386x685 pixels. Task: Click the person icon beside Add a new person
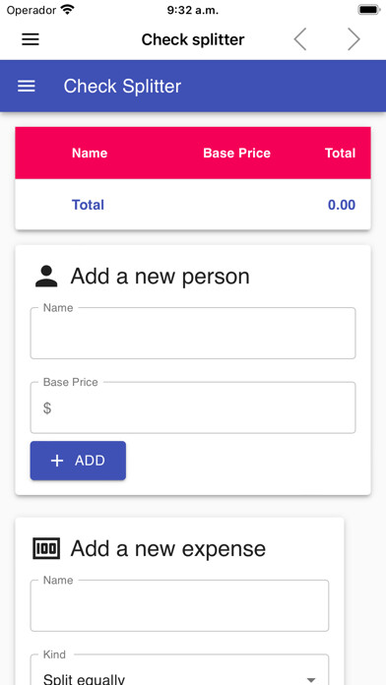46,277
